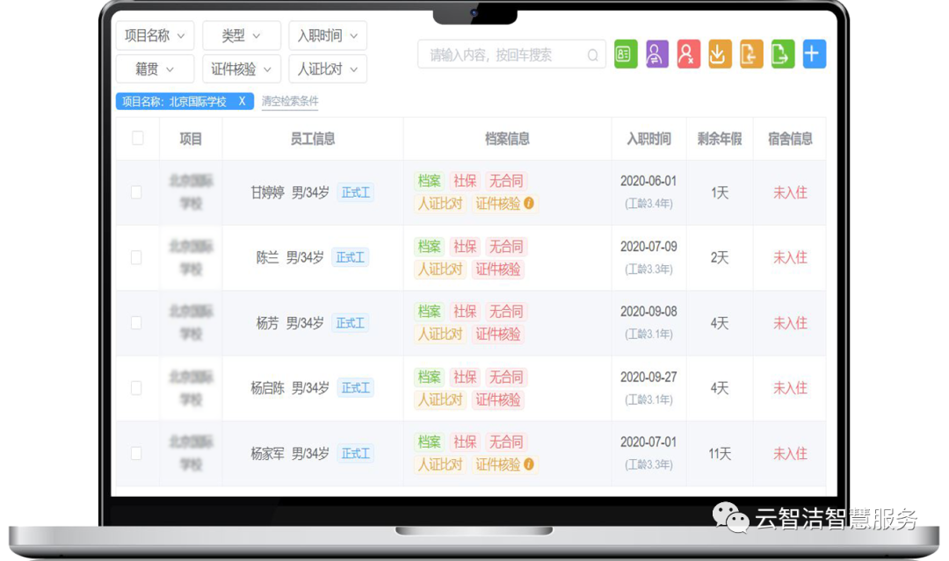Remove the 北京国际学校 filter tag
Viewport: 949px width, 561px height.
click(243, 102)
